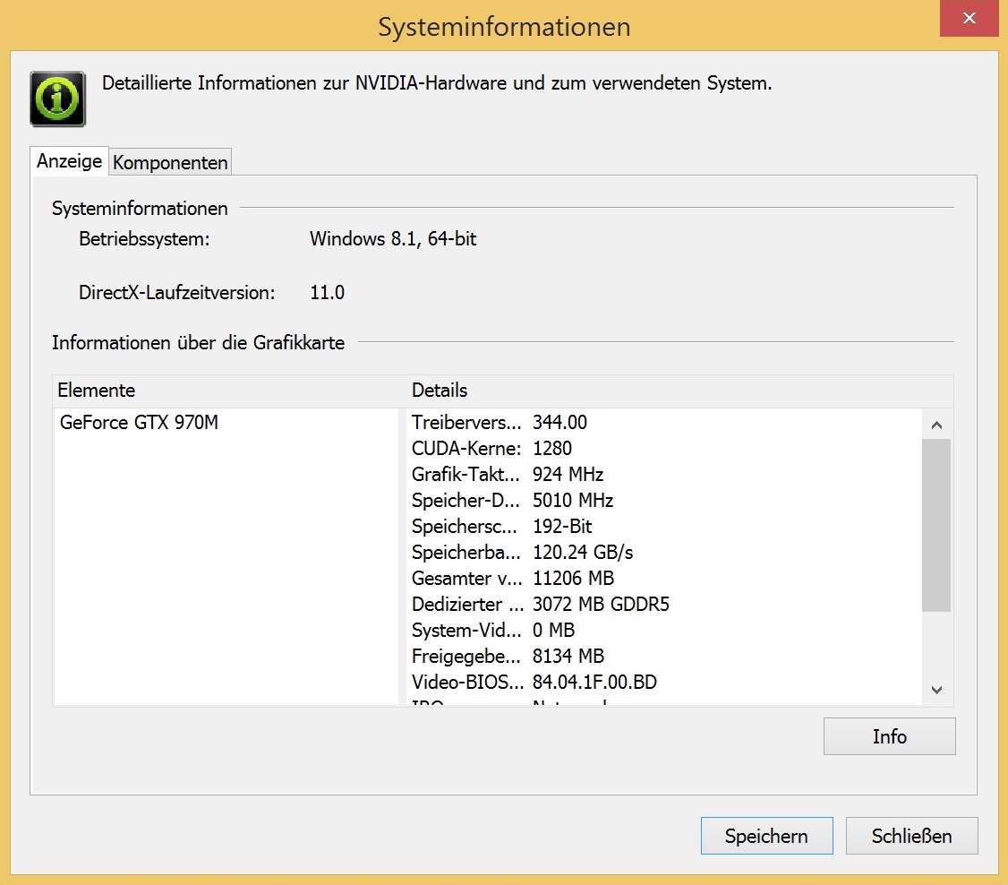
Task: Select the CUDA-Kerne: 1280 row
Action: (x=665, y=448)
